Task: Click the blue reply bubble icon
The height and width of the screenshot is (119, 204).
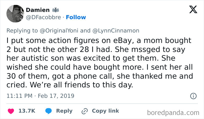Action: point(49,111)
